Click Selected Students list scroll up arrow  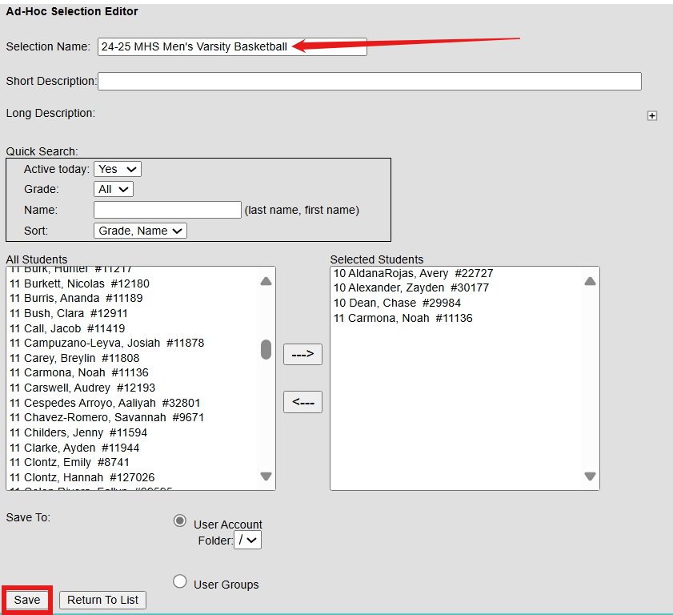[x=590, y=281]
